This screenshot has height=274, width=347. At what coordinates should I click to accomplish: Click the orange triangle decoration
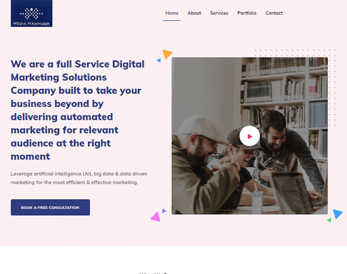point(168,54)
